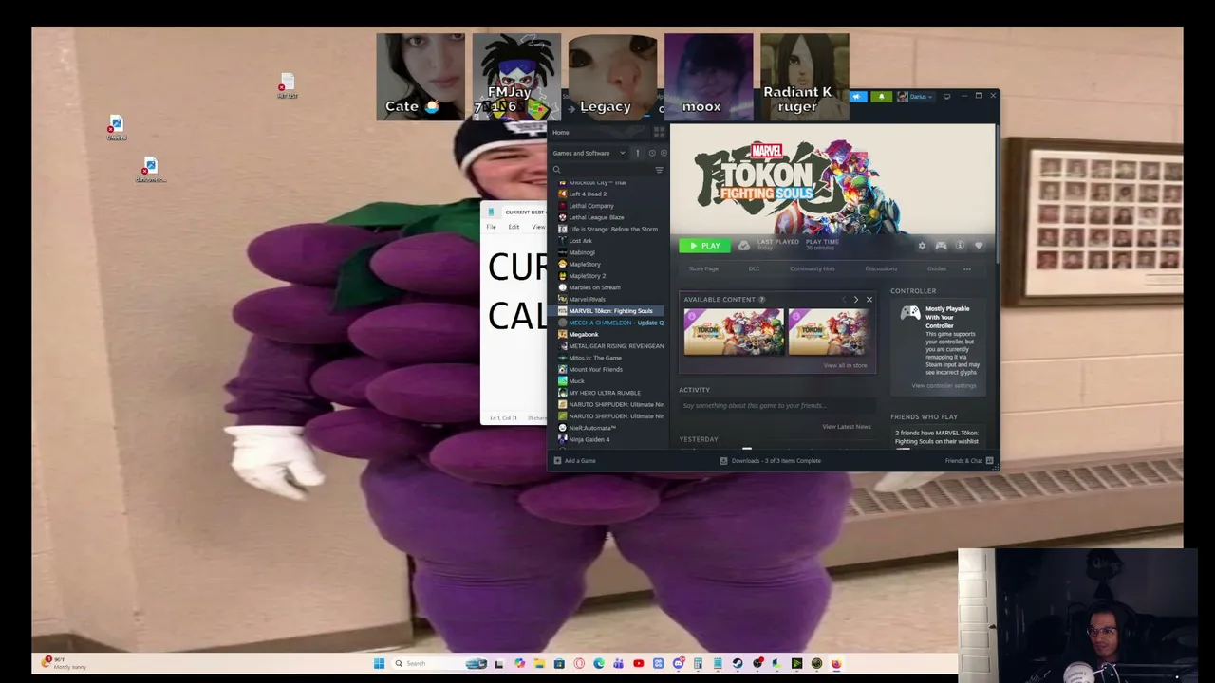Viewport: 1215px width, 683px height.
Task: Open the Darius account dropdown
Action: 915,97
